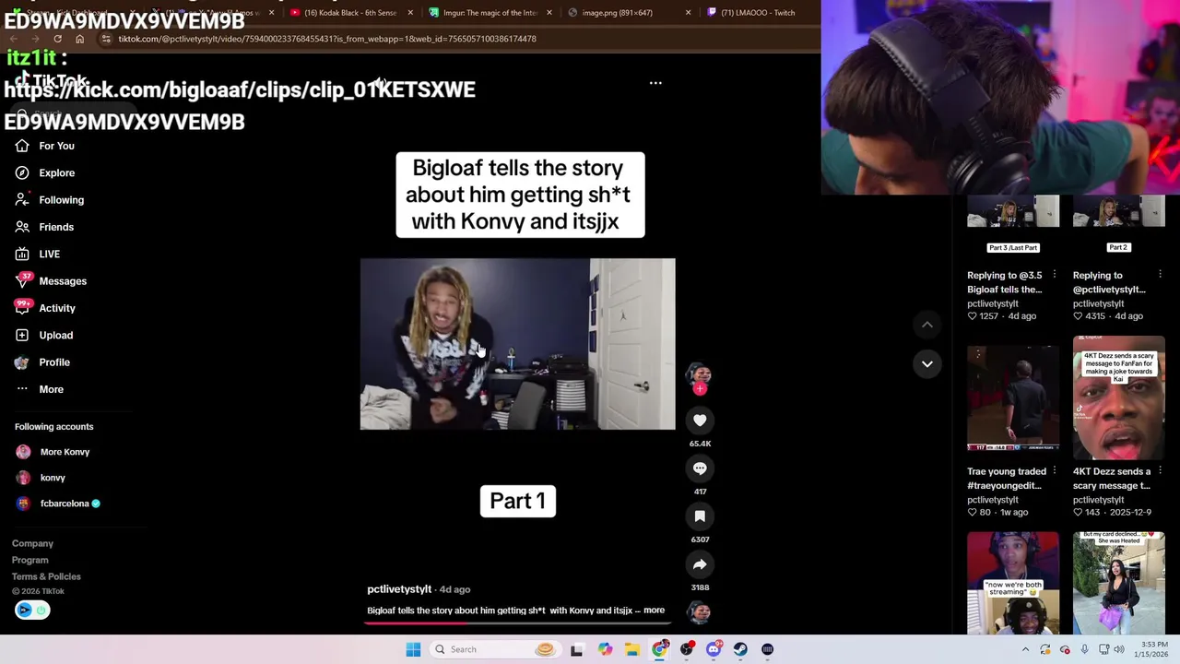Go to the previous video with up chevron
This screenshot has height=664, width=1180.
(x=927, y=325)
